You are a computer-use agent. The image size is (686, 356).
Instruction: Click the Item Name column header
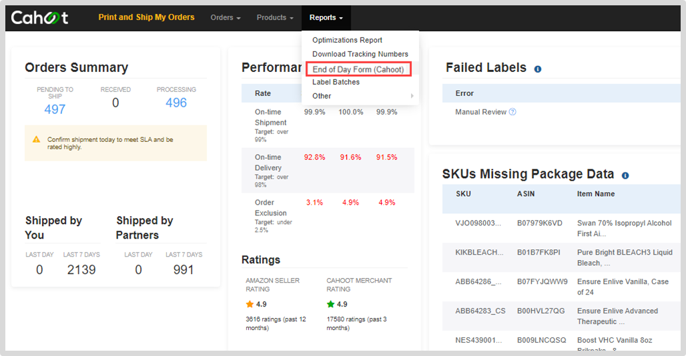595,194
